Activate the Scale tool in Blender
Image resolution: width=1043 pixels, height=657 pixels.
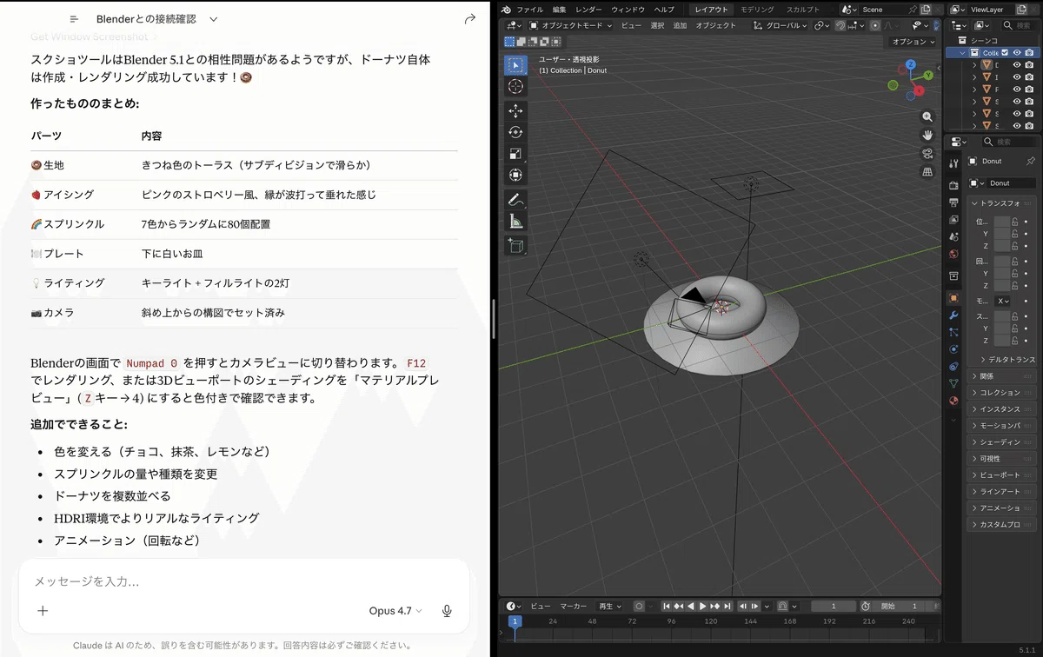coord(515,154)
